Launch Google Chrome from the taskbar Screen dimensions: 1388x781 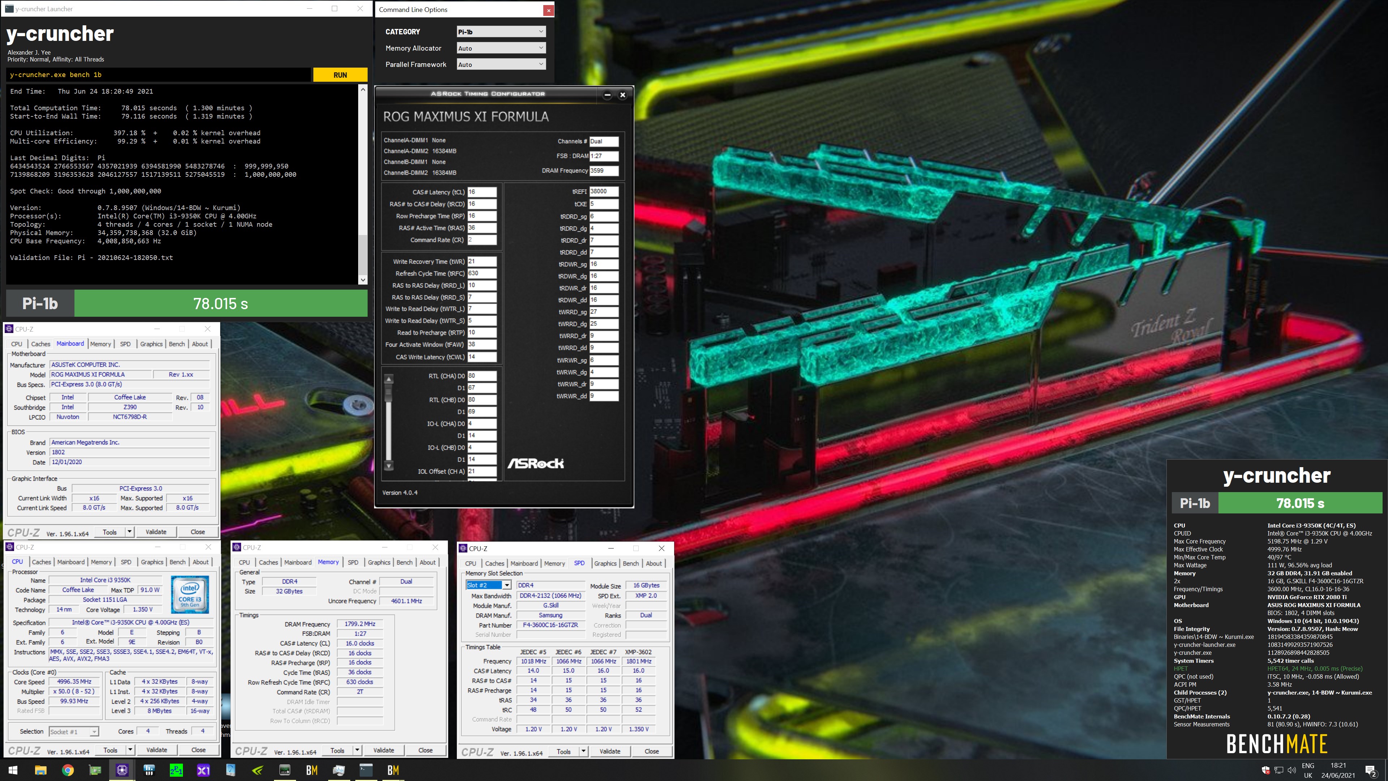[x=68, y=770]
